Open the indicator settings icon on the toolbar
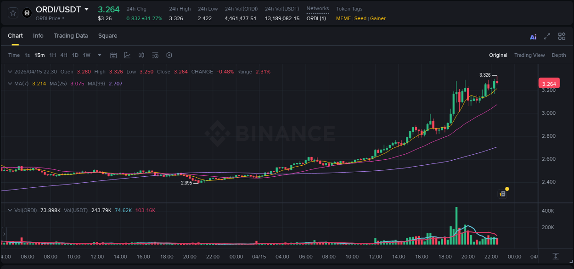 coord(155,55)
